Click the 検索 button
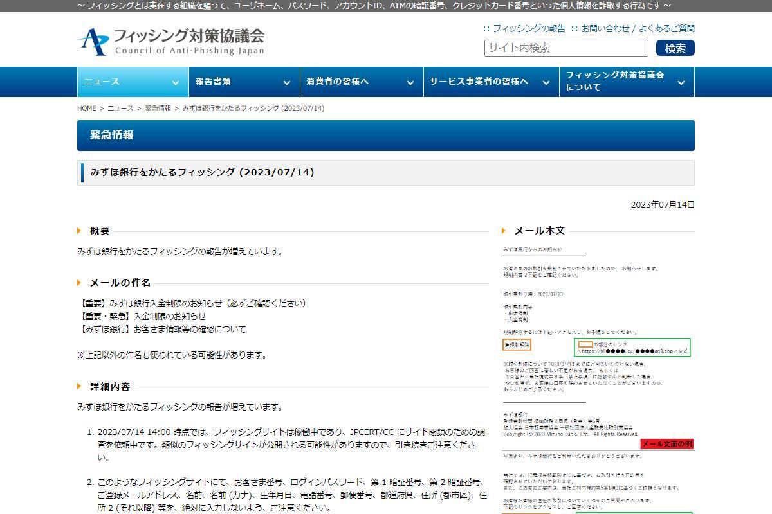 coord(675,48)
